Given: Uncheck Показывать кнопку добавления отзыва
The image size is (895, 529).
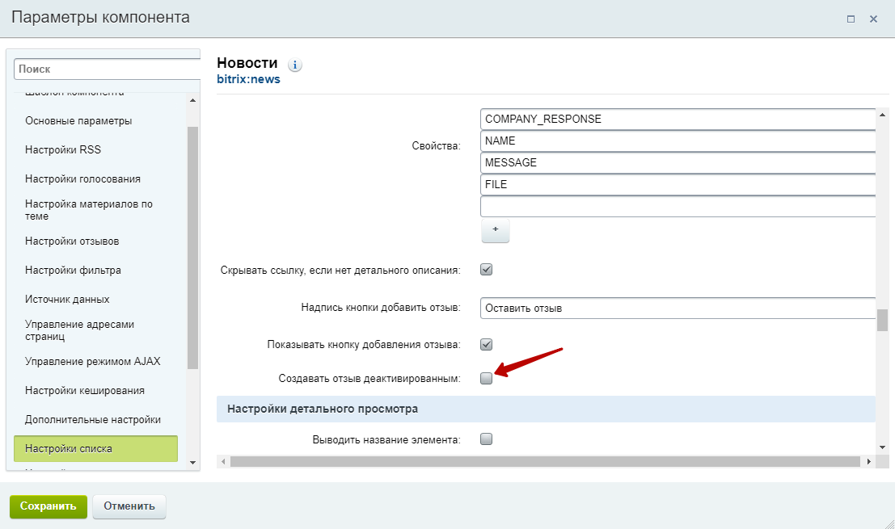Looking at the screenshot, I should (487, 344).
